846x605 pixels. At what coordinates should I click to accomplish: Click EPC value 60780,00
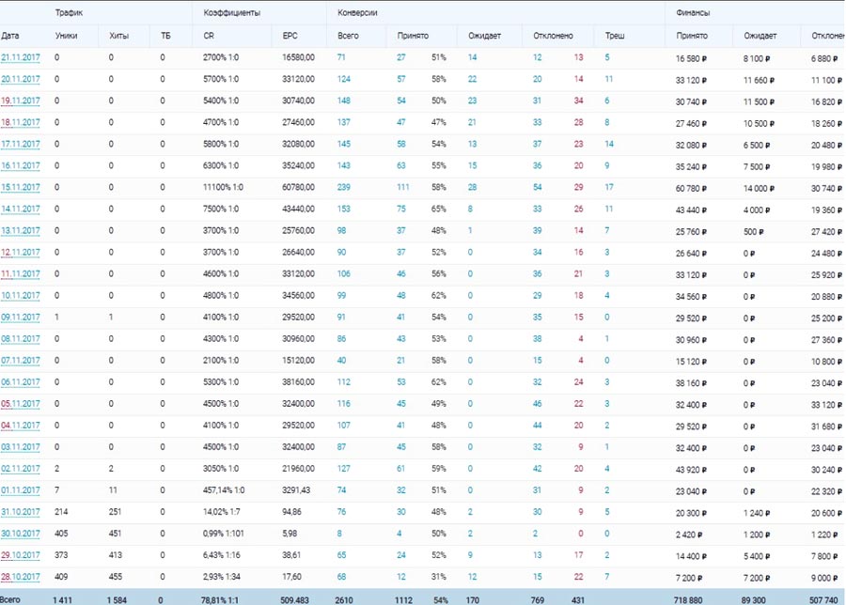(x=298, y=187)
